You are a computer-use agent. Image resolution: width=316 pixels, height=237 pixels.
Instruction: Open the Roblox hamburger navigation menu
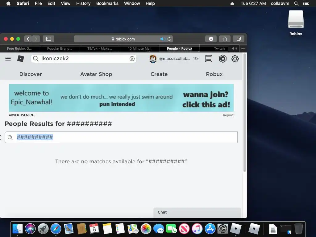pyautogui.click(x=8, y=59)
